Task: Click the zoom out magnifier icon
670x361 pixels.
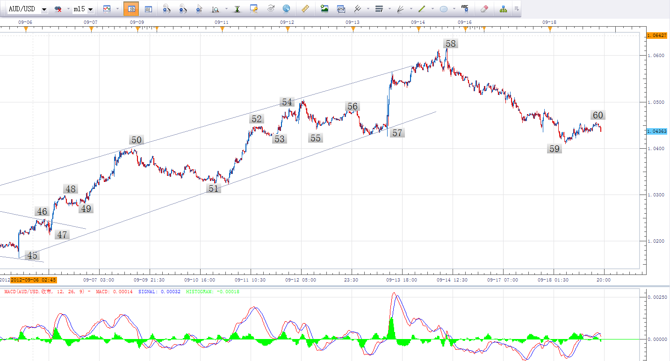Action: click(x=183, y=9)
